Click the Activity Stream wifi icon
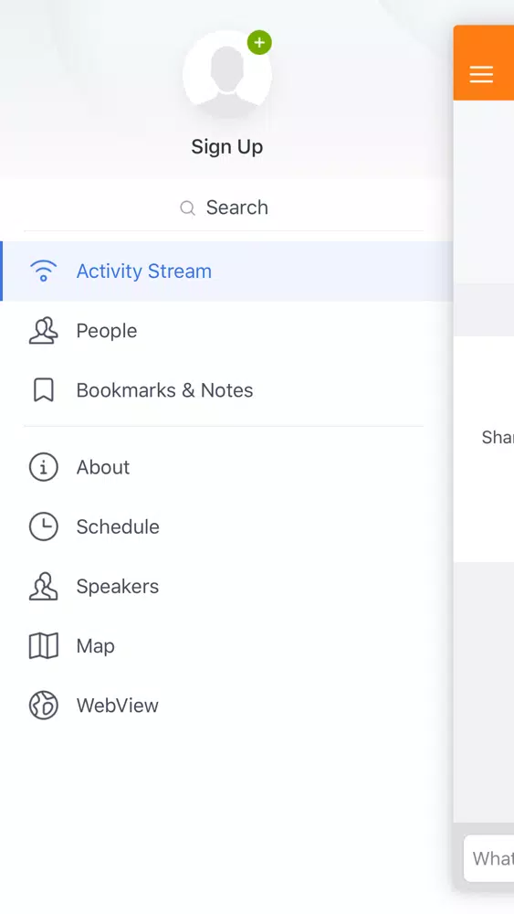The height and width of the screenshot is (914, 514). pos(44,271)
